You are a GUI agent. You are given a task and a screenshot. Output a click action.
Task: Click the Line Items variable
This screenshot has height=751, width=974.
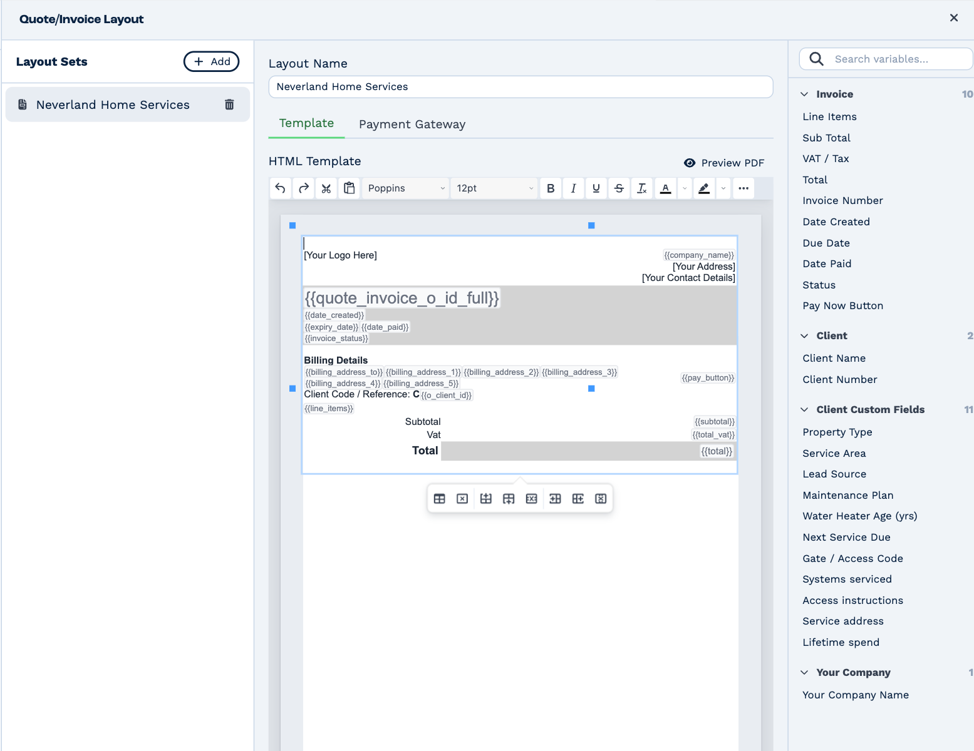[830, 117]
